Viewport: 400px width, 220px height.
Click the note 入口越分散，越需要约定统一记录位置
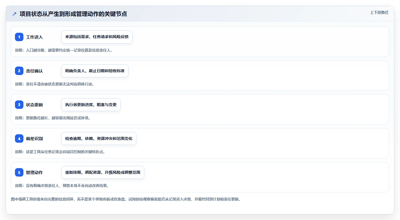[x=64, y=50]
